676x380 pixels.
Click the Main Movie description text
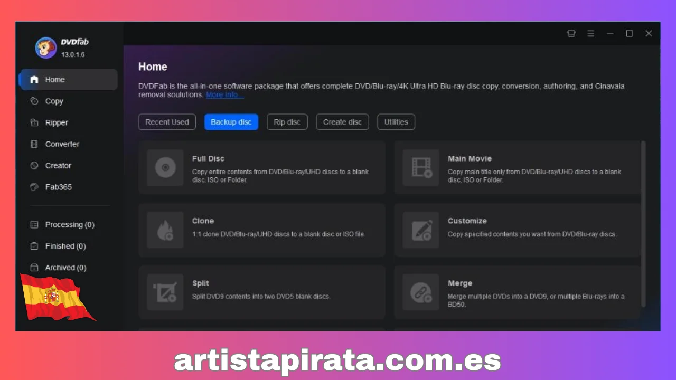(534, 176)
